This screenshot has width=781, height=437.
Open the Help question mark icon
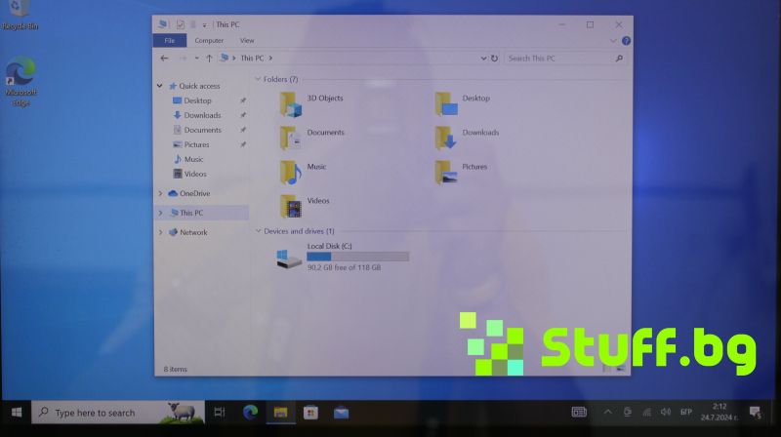[626, 41]
